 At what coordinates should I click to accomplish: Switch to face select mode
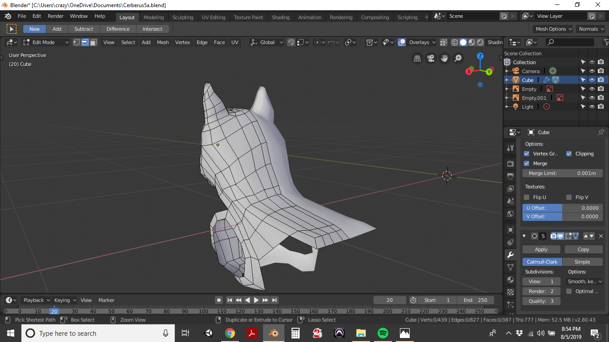coord(93,42)
